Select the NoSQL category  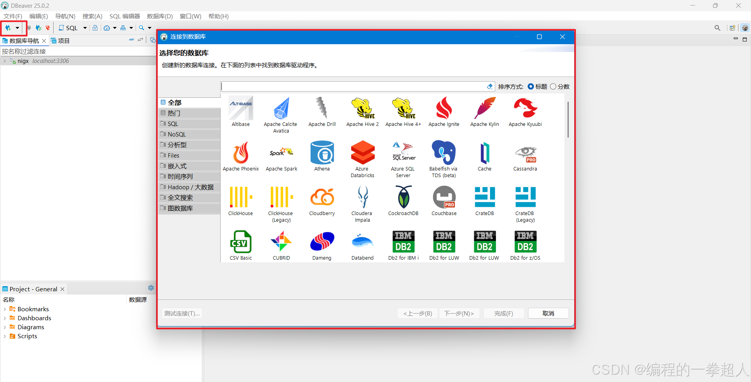[190, 134]
